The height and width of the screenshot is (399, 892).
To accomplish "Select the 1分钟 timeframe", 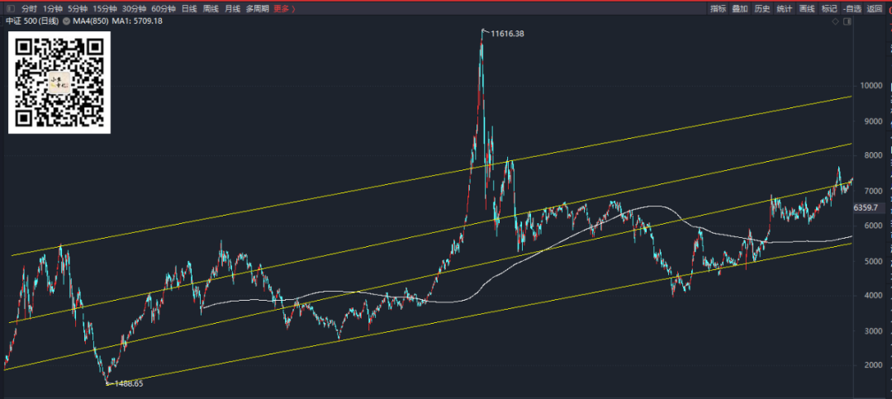I will click(x=52, y=8).
